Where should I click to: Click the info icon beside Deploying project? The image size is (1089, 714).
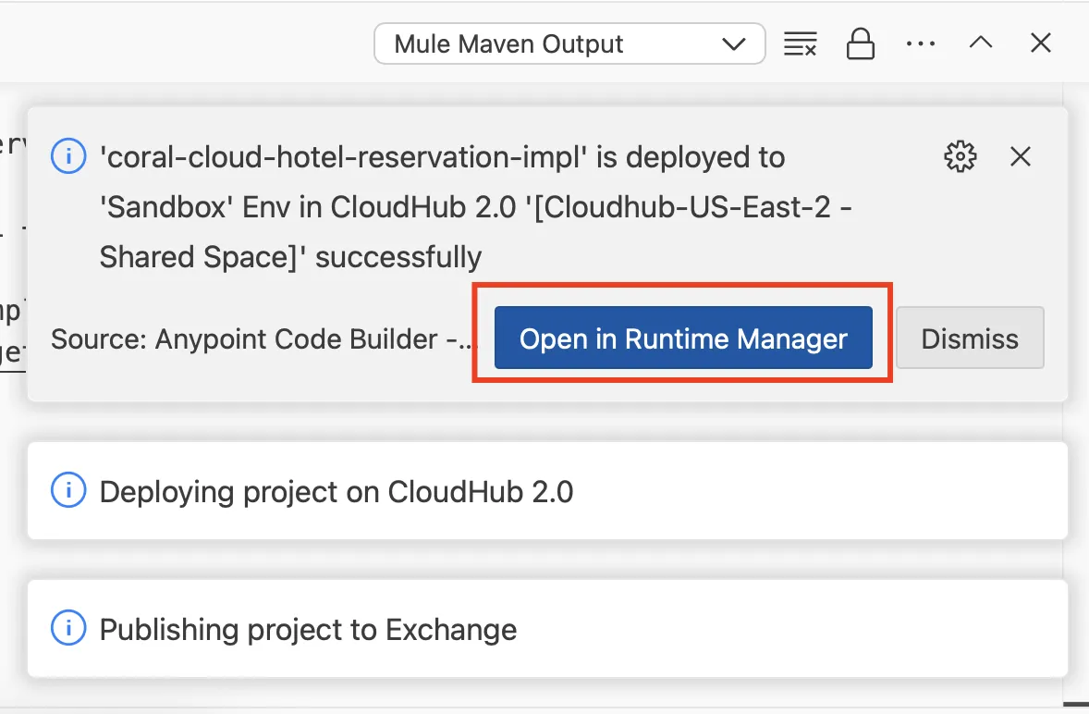(x=68, y=491)
